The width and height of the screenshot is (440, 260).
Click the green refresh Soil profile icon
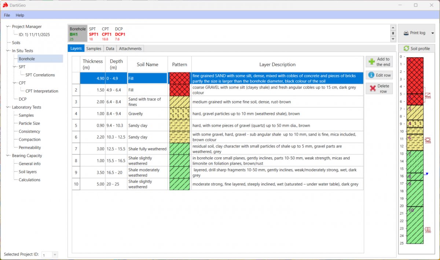click(406, 49)
